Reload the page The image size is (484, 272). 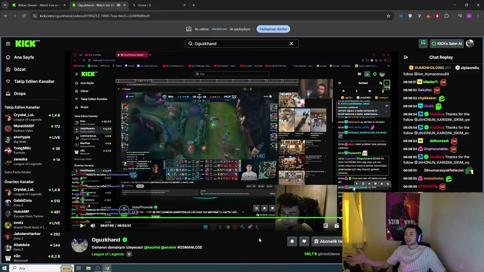tap(24, 16)
